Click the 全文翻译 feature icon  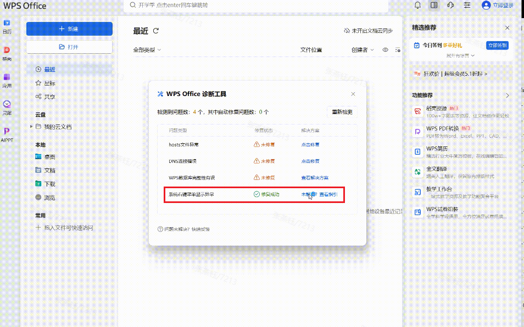coord(418,172)
